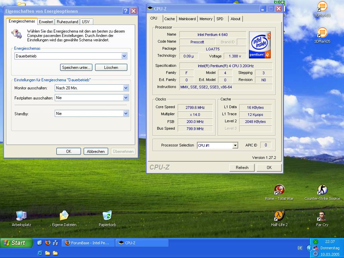This screenshot has width=344, height=258.
Task: Switch to ForumBase Firefox taskbar button
Action: click(88, 243)
